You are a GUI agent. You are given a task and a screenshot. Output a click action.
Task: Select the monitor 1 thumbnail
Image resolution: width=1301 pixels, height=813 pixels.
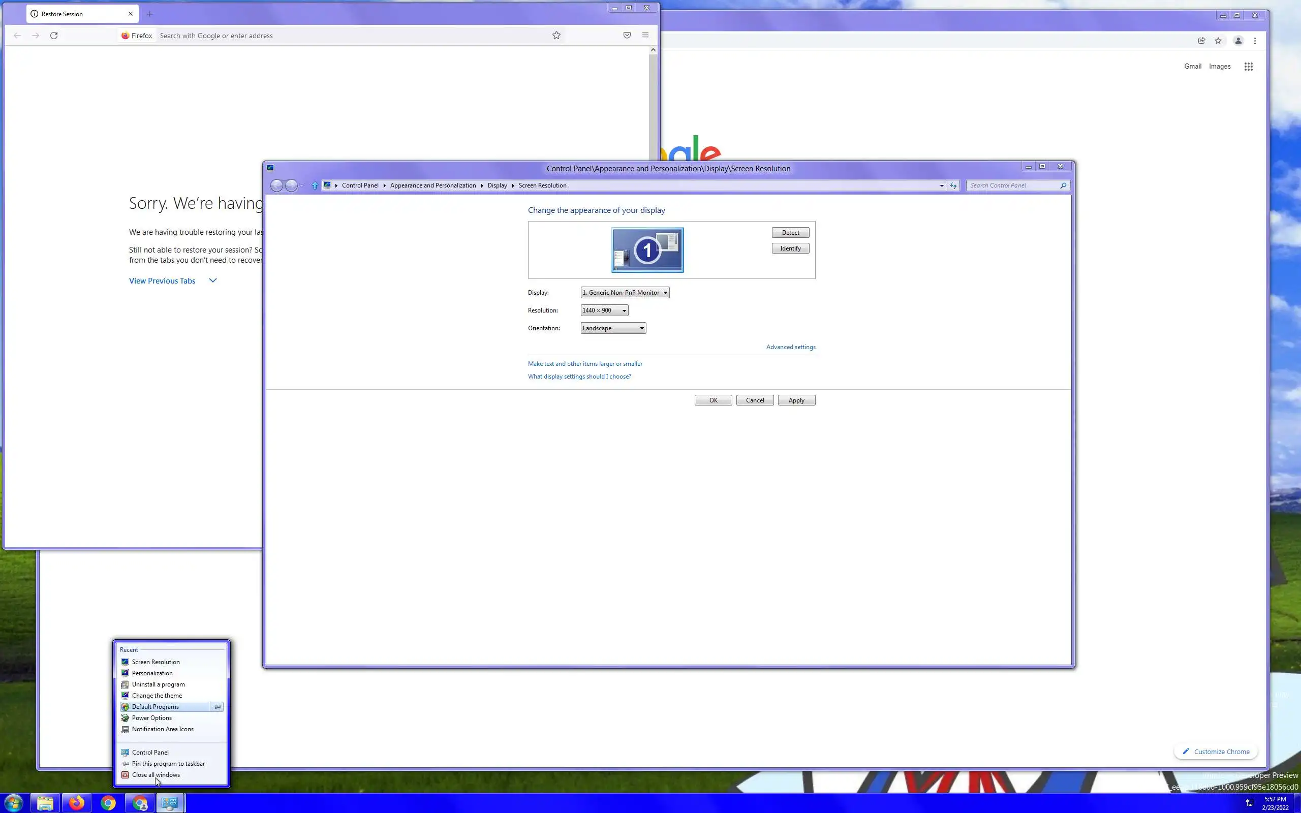pyautogui.click(x=647, y=250)
